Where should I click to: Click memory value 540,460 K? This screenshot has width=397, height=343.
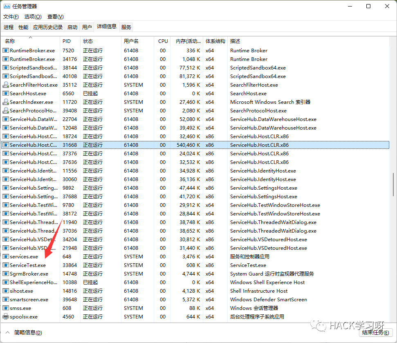click(188, 145)
